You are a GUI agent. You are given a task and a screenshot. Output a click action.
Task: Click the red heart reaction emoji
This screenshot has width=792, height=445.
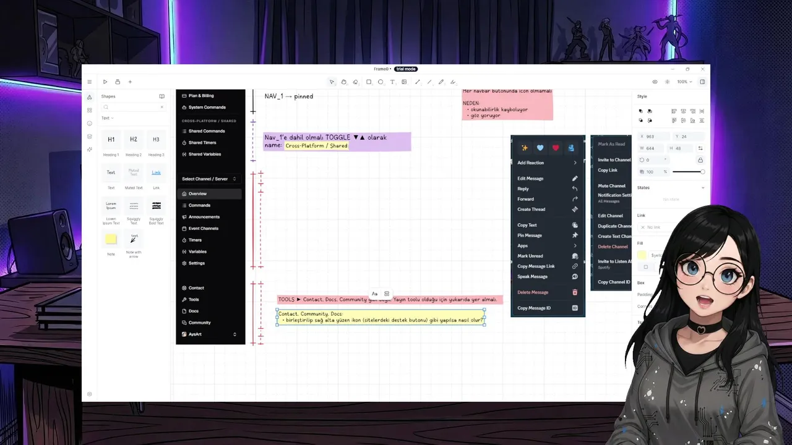point(556,148)
